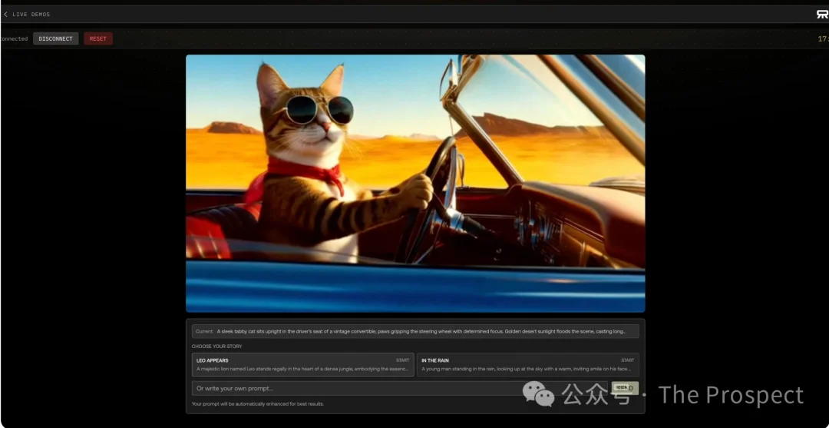Start the In The Rain story
829x428 pixels.
click(x=628, y=360)
